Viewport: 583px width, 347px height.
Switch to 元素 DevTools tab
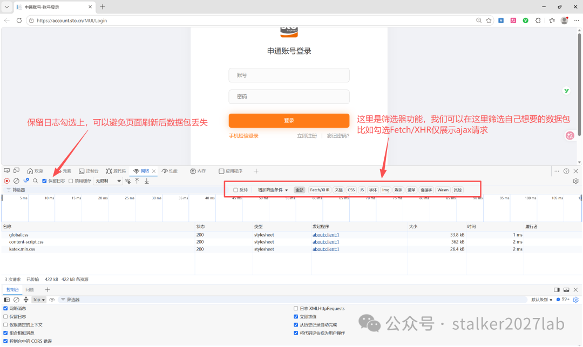coord(64,171)
